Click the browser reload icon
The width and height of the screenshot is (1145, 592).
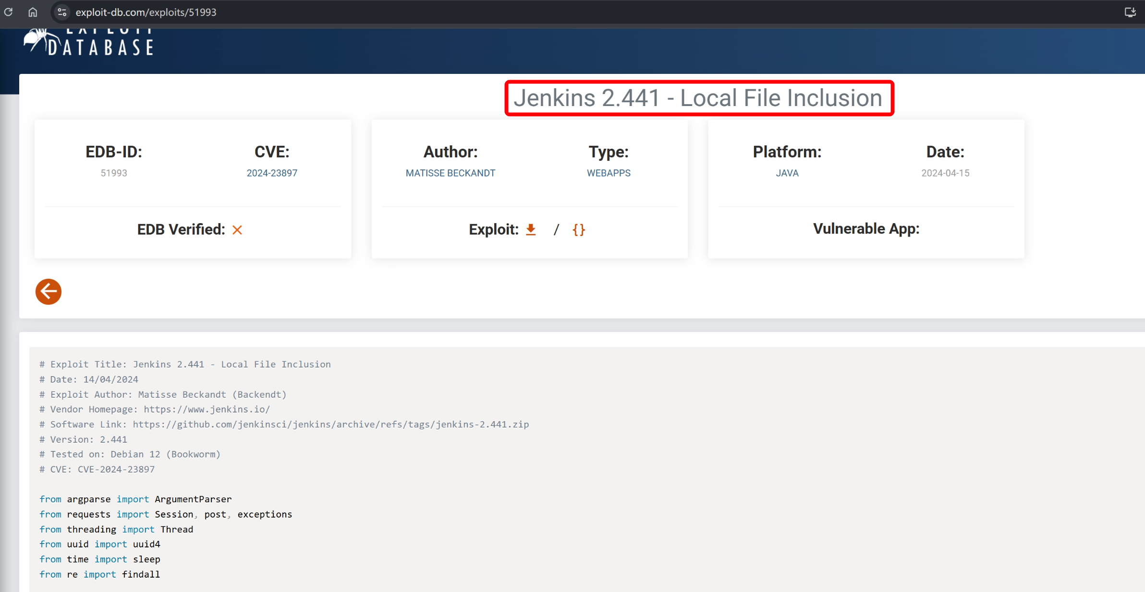(9, 12)
